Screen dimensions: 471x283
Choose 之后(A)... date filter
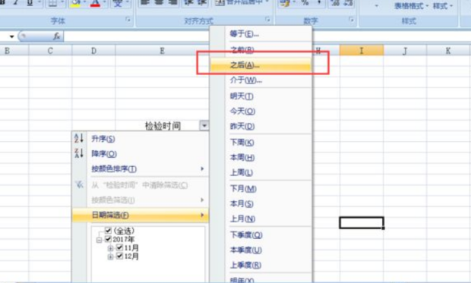261,64
